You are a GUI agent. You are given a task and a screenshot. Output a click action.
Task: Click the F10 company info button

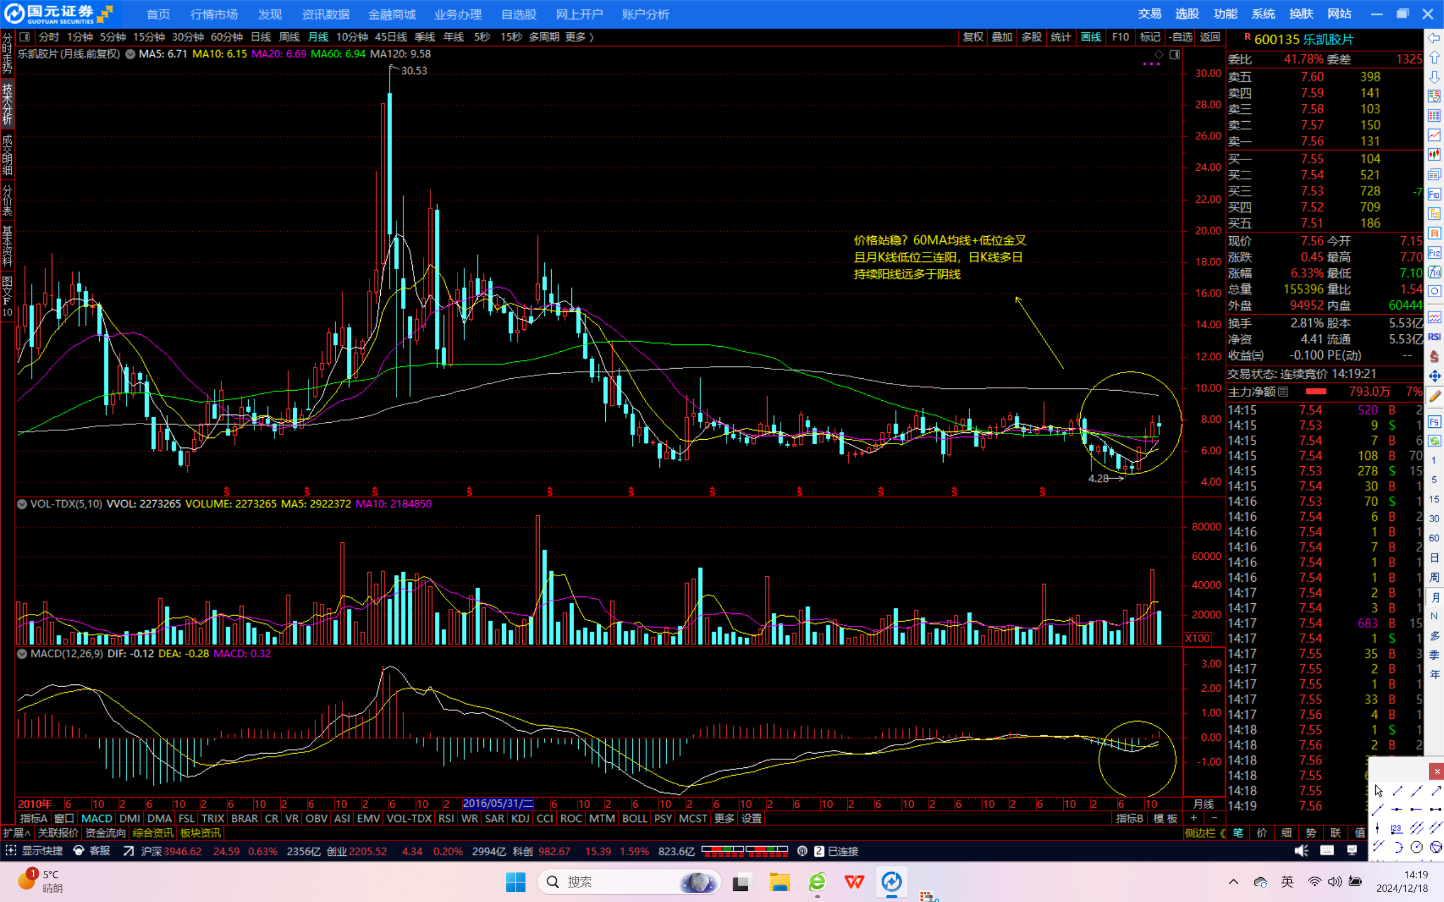click(1120, 37)
